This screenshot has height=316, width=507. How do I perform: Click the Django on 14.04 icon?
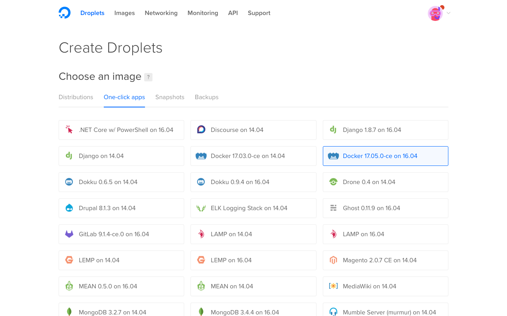[69, 156]
